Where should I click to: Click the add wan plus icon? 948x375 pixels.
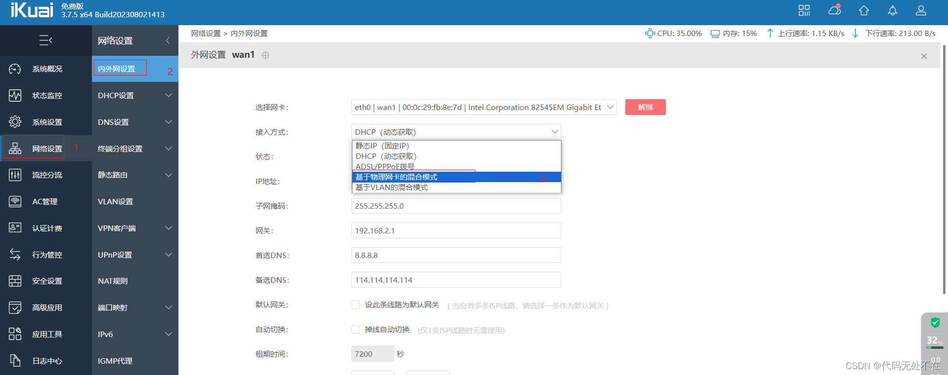[x=265, y=55]
